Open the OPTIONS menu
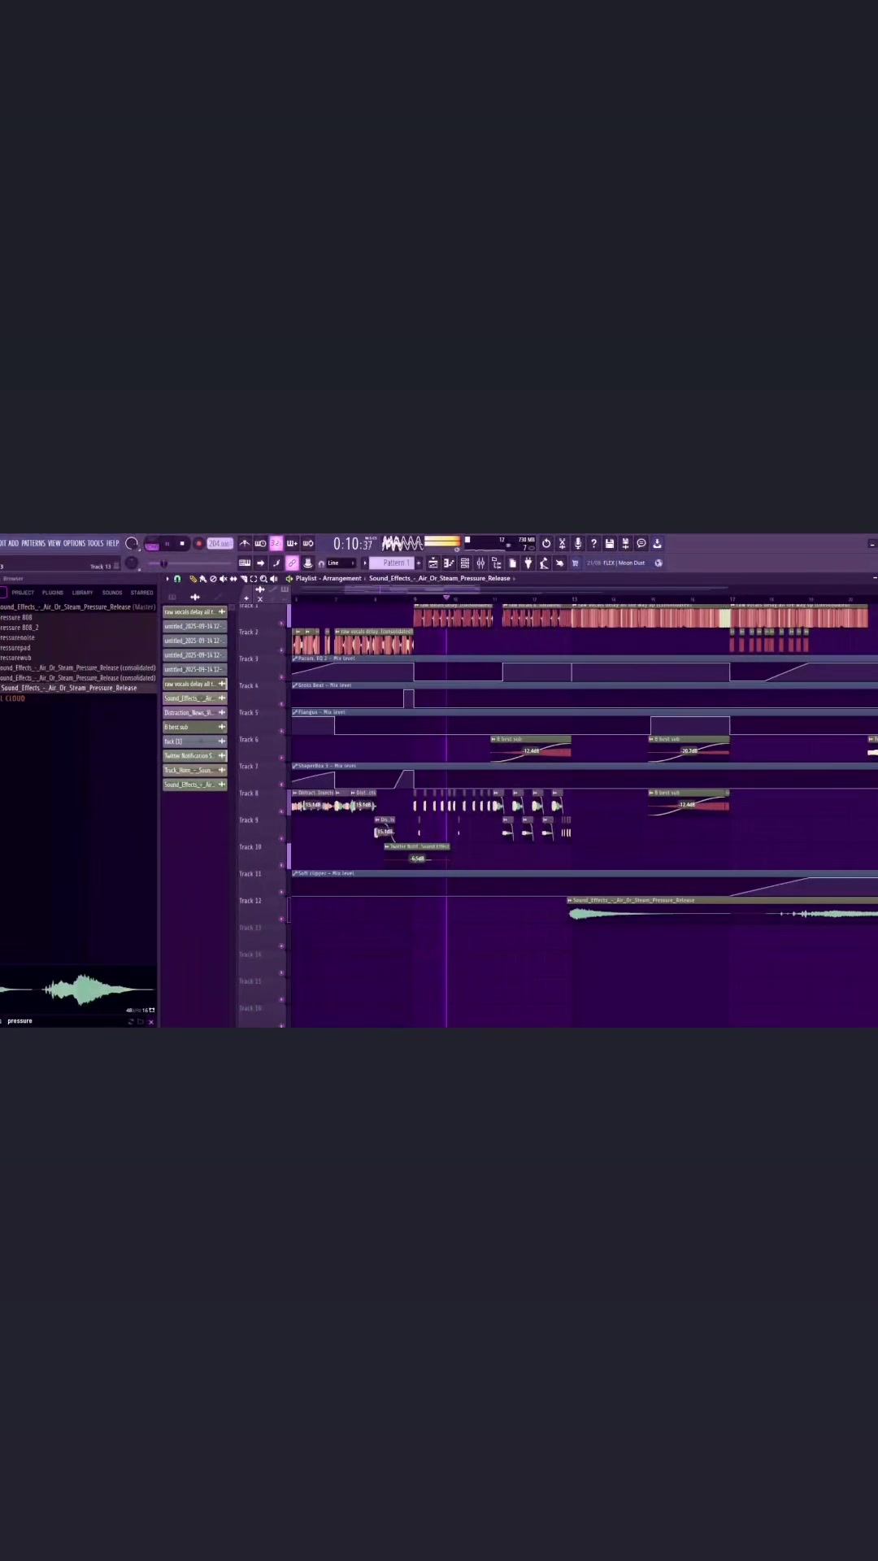The width and height of the screenshot is (878, 1561). [x=74, y=543]
